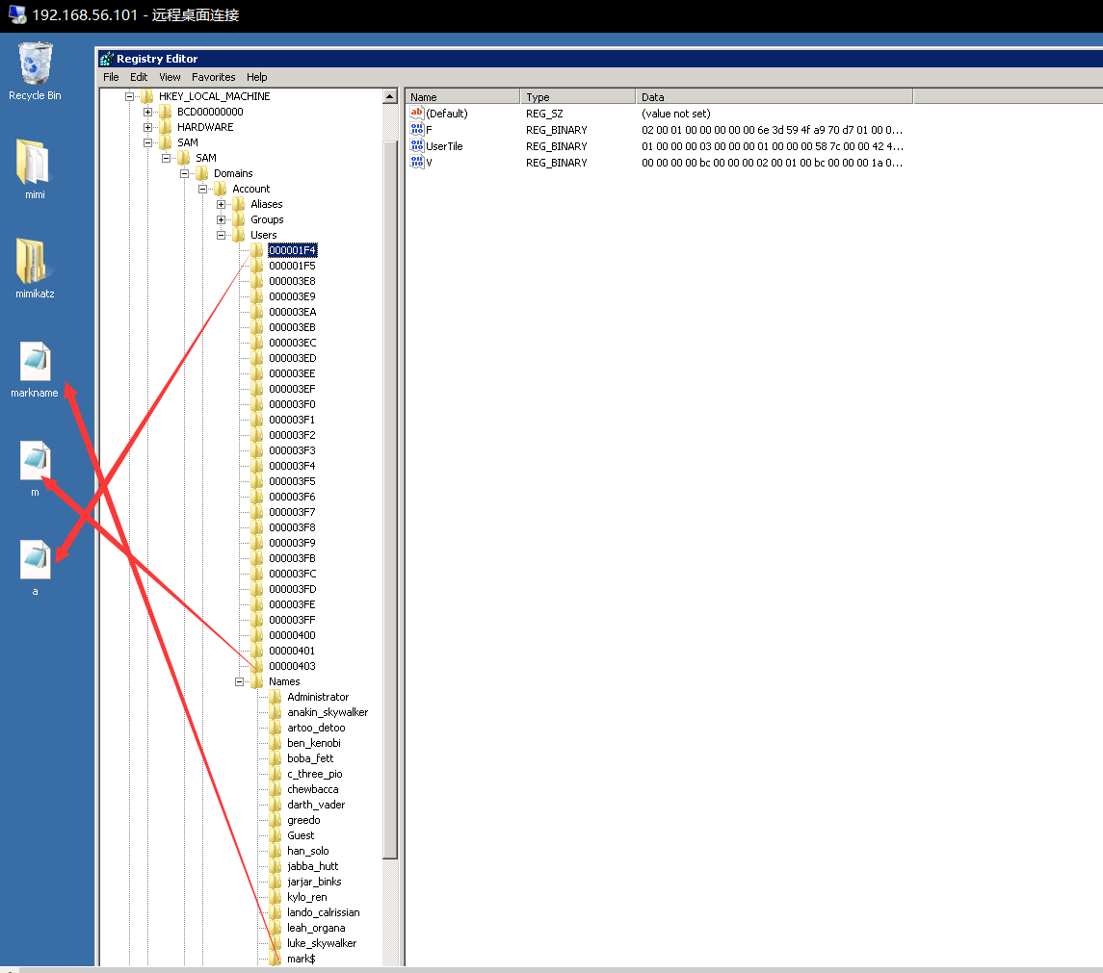Image resolution: width=1103 pixels, height=973 pixels.
Task: Select the anakin_skywalker key
Action: tap(328, 712)
